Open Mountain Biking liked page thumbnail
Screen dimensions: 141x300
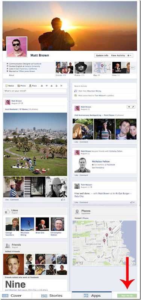pyautogui.click(x=27, y=224)
